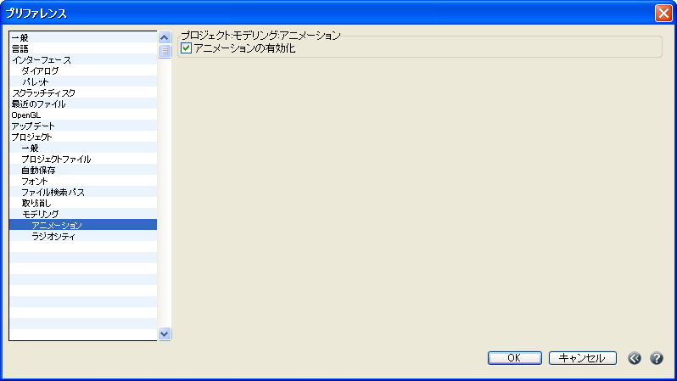
Task: Select the モデリング category
Action: (x=83, y=214)
